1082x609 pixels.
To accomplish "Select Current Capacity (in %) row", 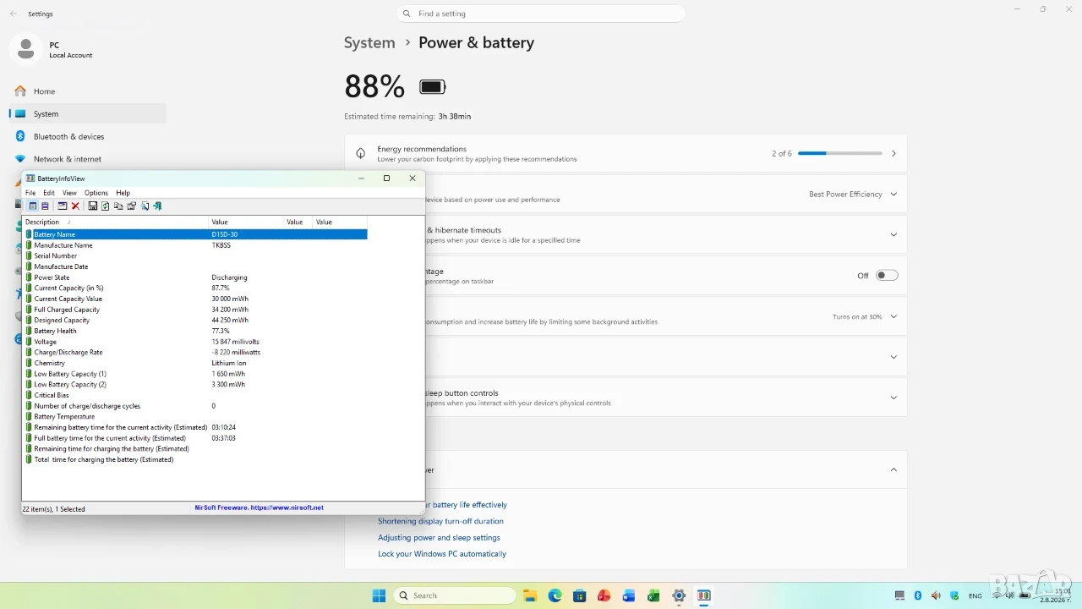I will (x=195, y=288).
